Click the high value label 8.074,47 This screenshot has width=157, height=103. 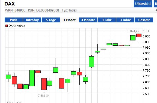point(133,31)
